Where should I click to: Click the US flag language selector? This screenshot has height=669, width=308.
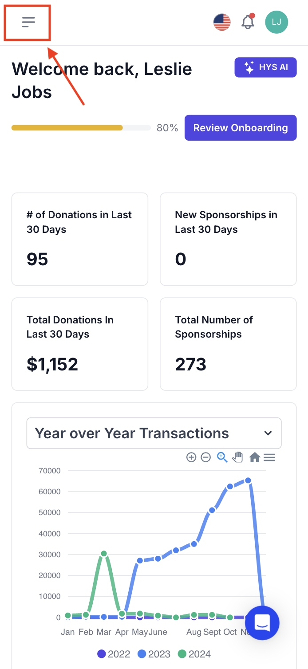coord(222,22)
